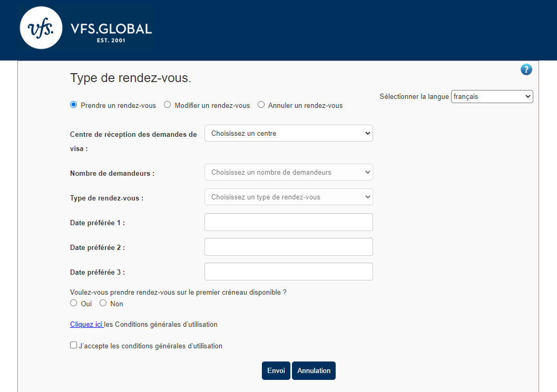
Task: Click the "Envoi" submit button
Action: 276,370
